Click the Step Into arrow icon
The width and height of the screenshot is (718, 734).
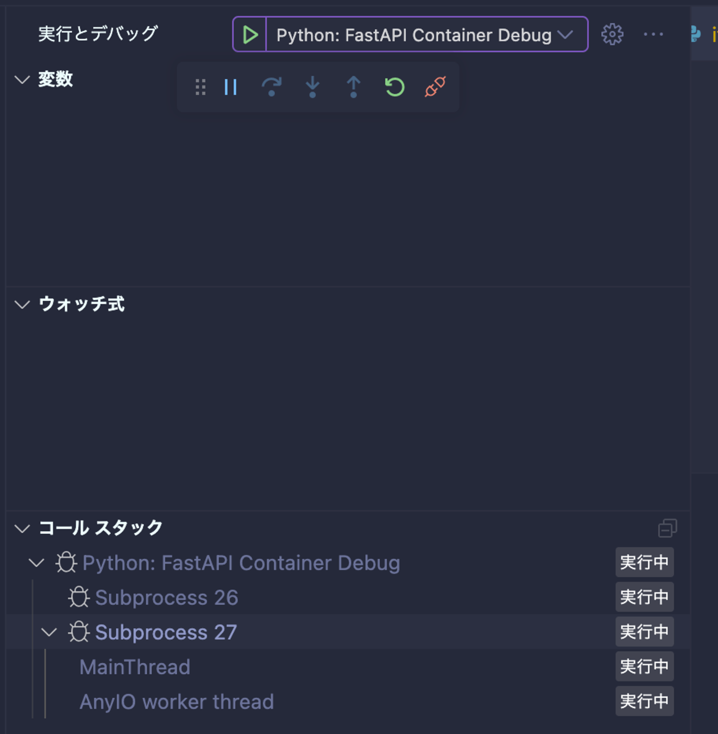(313, 87)
